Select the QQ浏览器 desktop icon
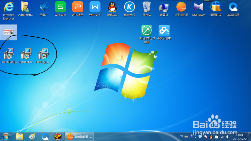Screen dimensions: 251x141 pos(233,9)
